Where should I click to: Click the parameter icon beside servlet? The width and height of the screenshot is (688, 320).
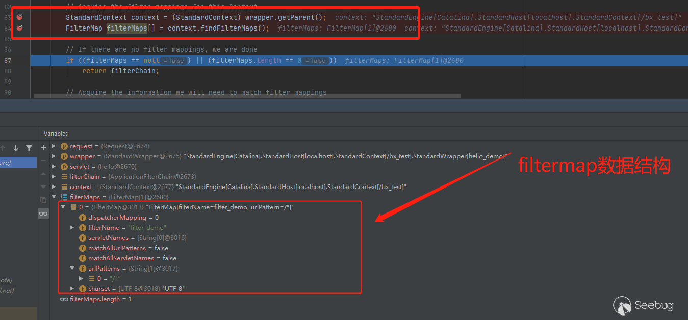coord(64,167)
